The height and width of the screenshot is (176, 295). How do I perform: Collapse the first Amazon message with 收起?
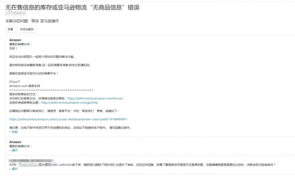pos(14,132)
